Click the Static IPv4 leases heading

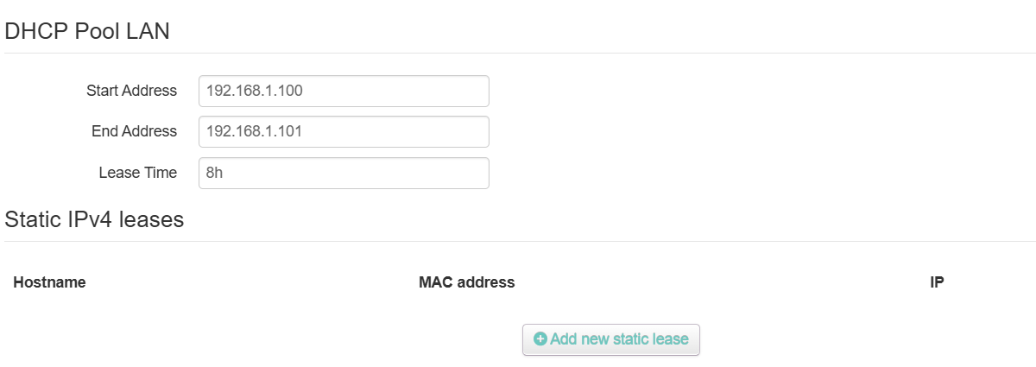coord(94,219)
